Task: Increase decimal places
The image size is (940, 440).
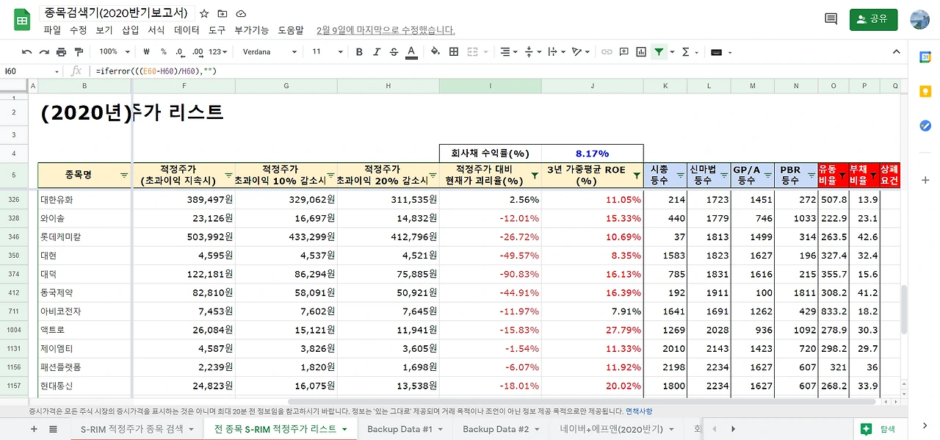Action: tap(198, 52)
